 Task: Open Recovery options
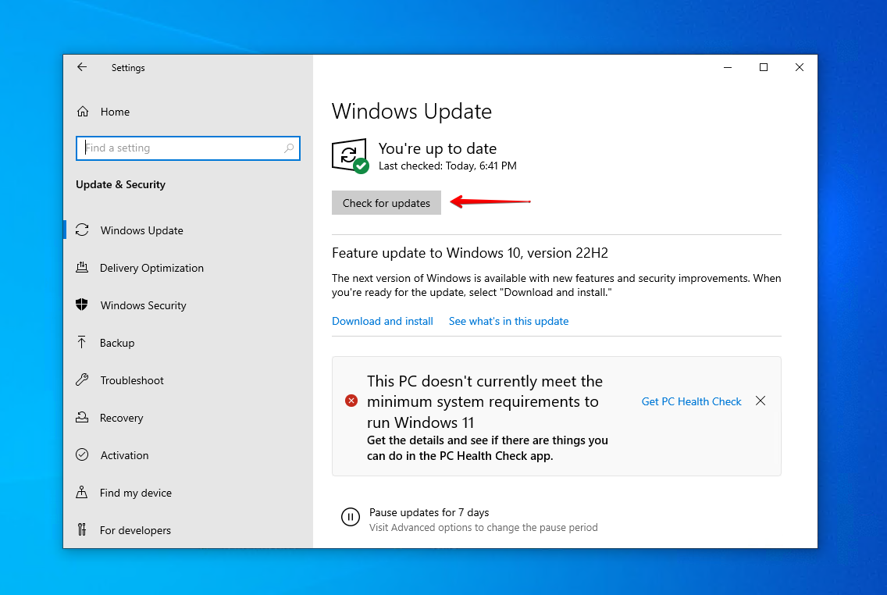tap(188, 418)
